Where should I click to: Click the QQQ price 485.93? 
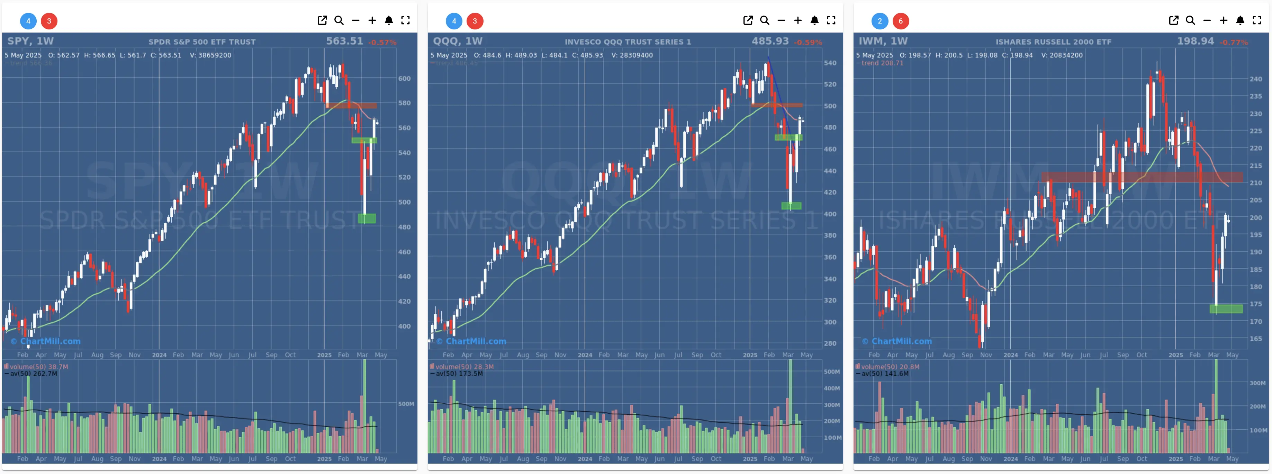pos(770,41)
